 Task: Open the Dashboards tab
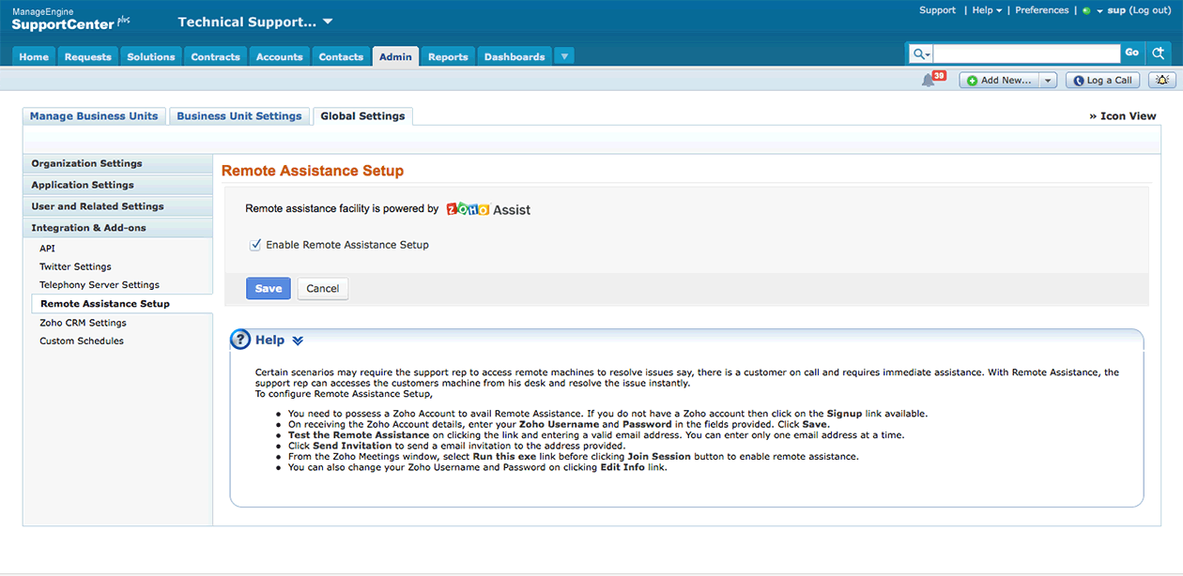point(515,56)
